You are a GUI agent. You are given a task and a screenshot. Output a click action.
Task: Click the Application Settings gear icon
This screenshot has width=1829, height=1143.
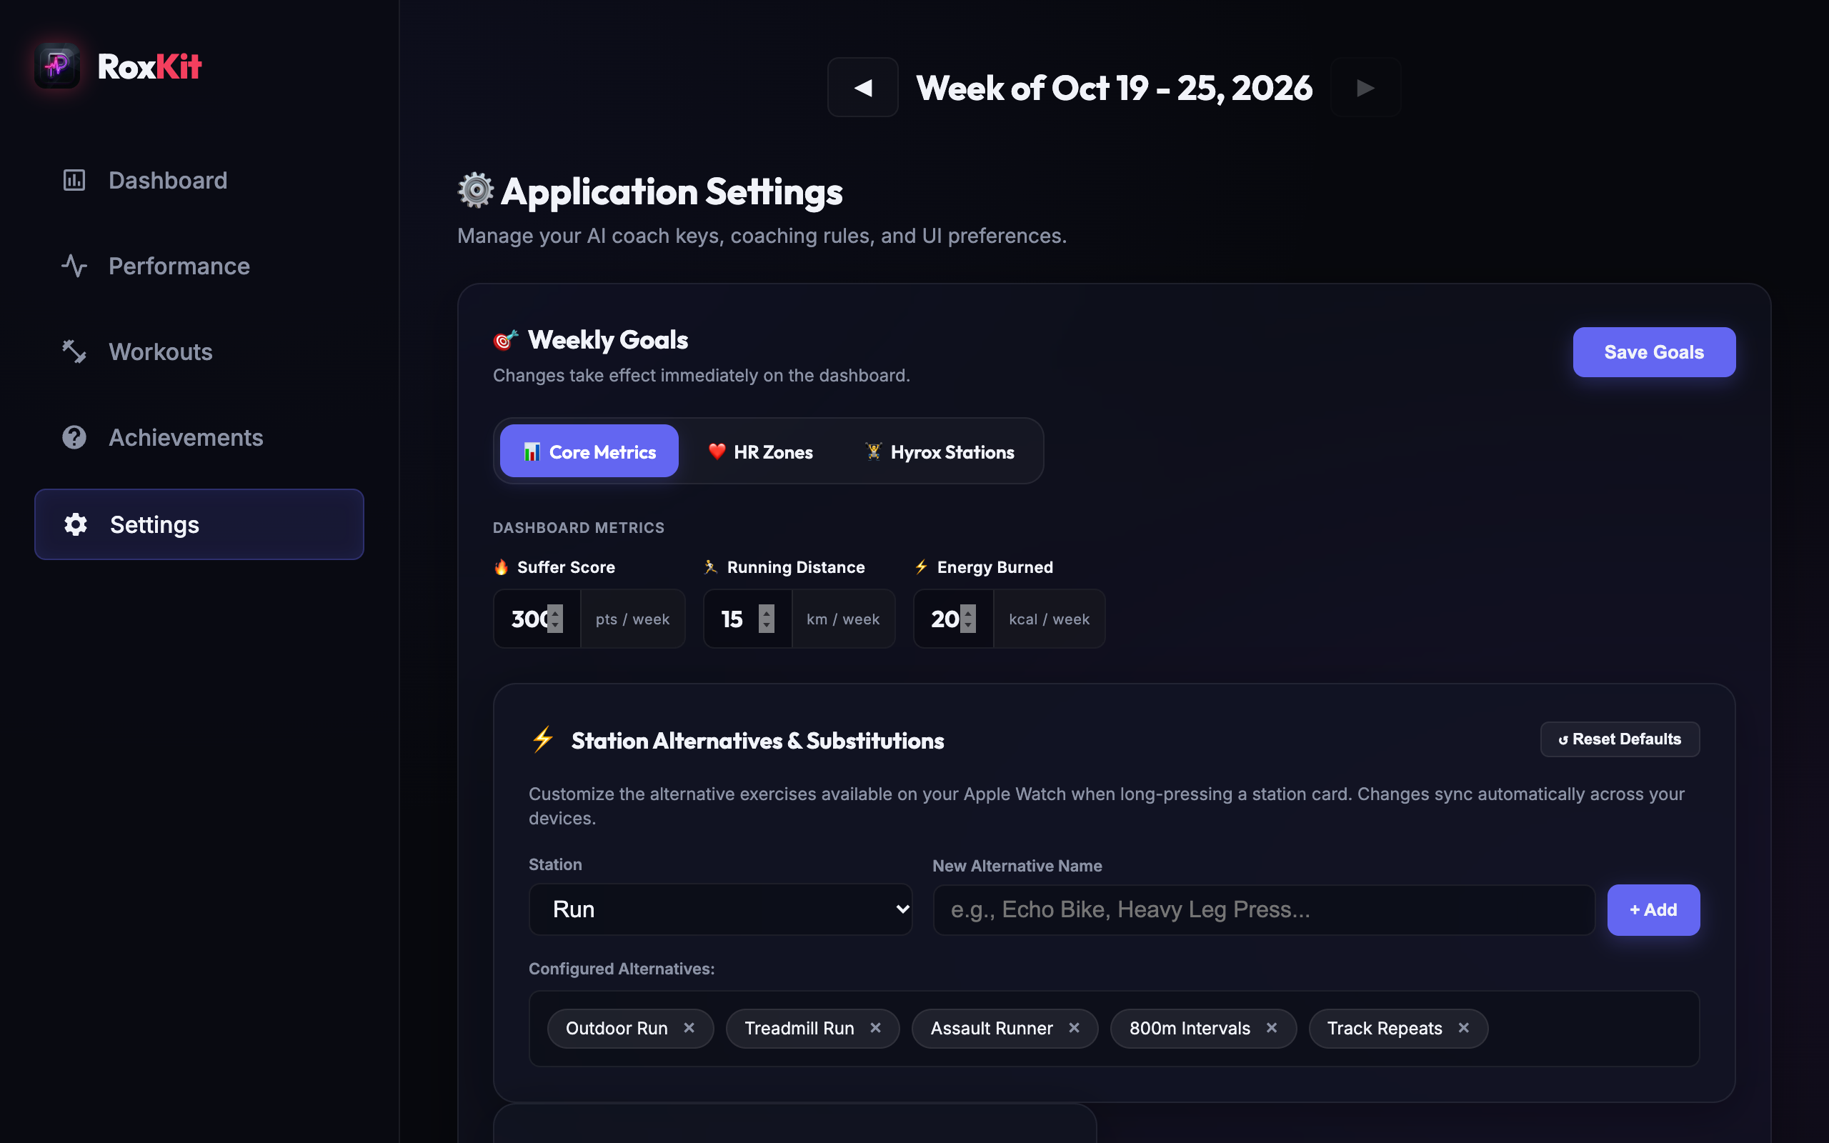click(475, 191)
